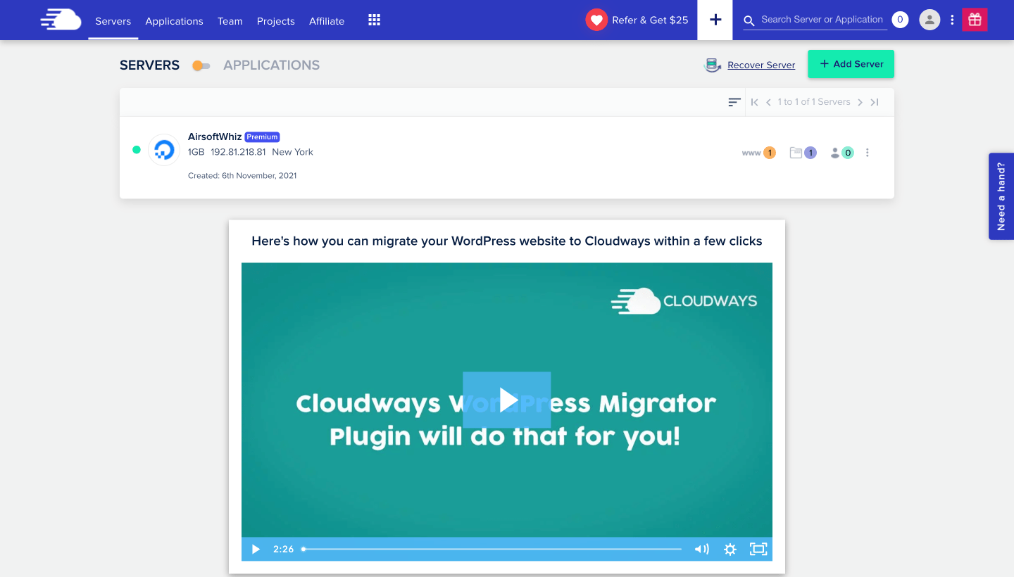
Task: Click the Recover Server link
Action: [x=760, y=65]
